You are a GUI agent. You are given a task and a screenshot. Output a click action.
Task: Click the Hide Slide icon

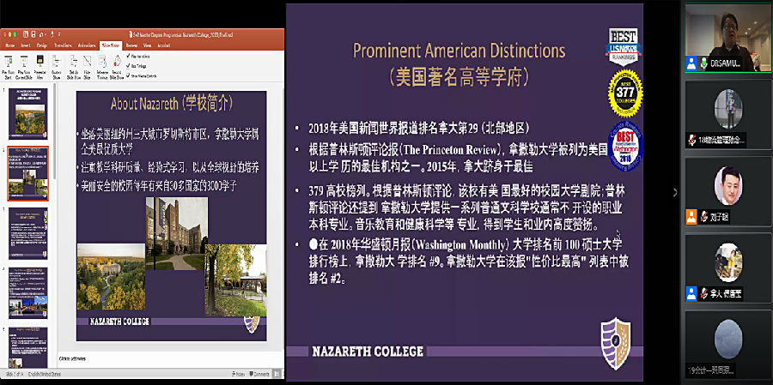coord(87,61)
